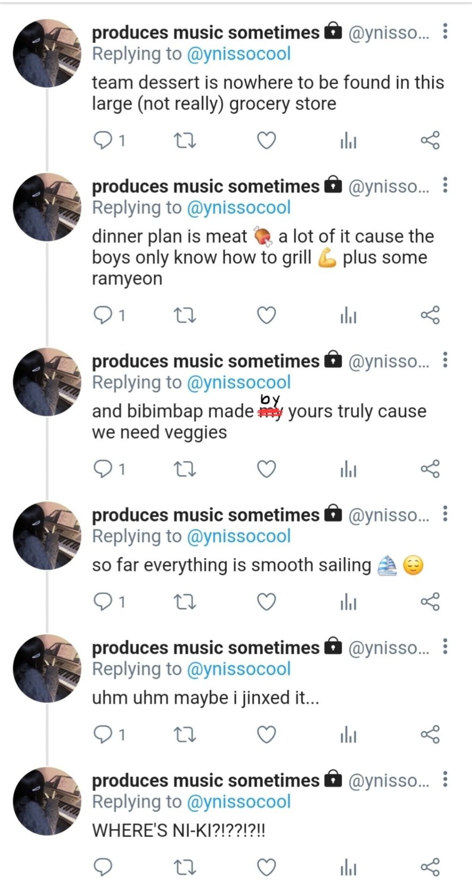View analytics for 'WHERE'S NI-KI' tweet

348,867
